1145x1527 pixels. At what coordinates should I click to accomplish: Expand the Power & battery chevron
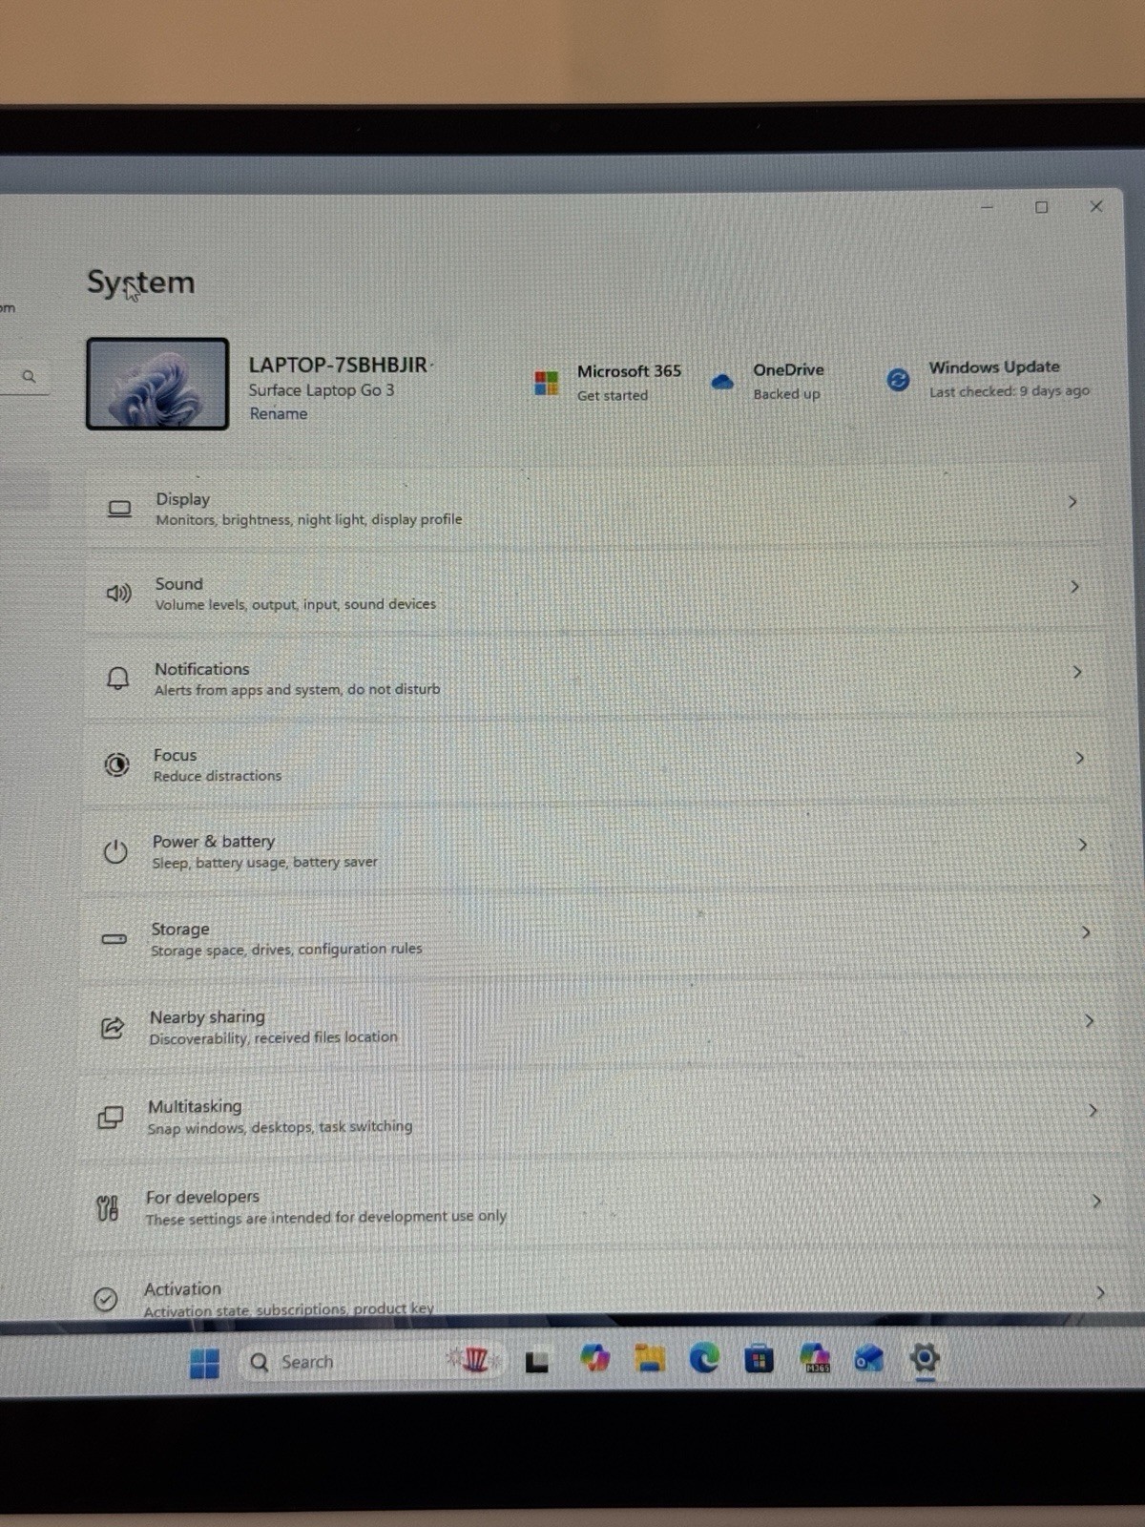[x=1082, y=845]
